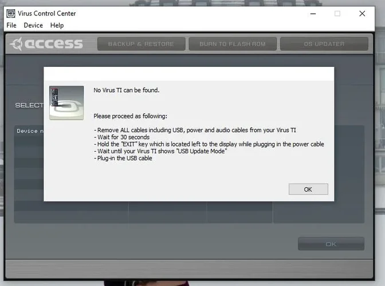Viewport: 385px width, 286px height.
Task: Click the 'SELECT' label in main window
Action: [29, 105]
